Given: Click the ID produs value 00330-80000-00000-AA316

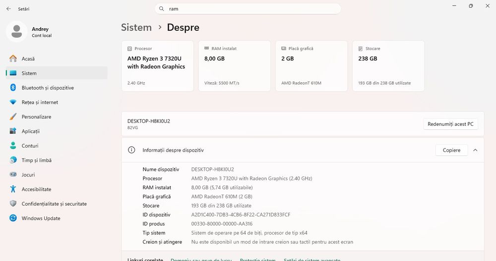Looking at the screenshot, I should pos(222,224).
